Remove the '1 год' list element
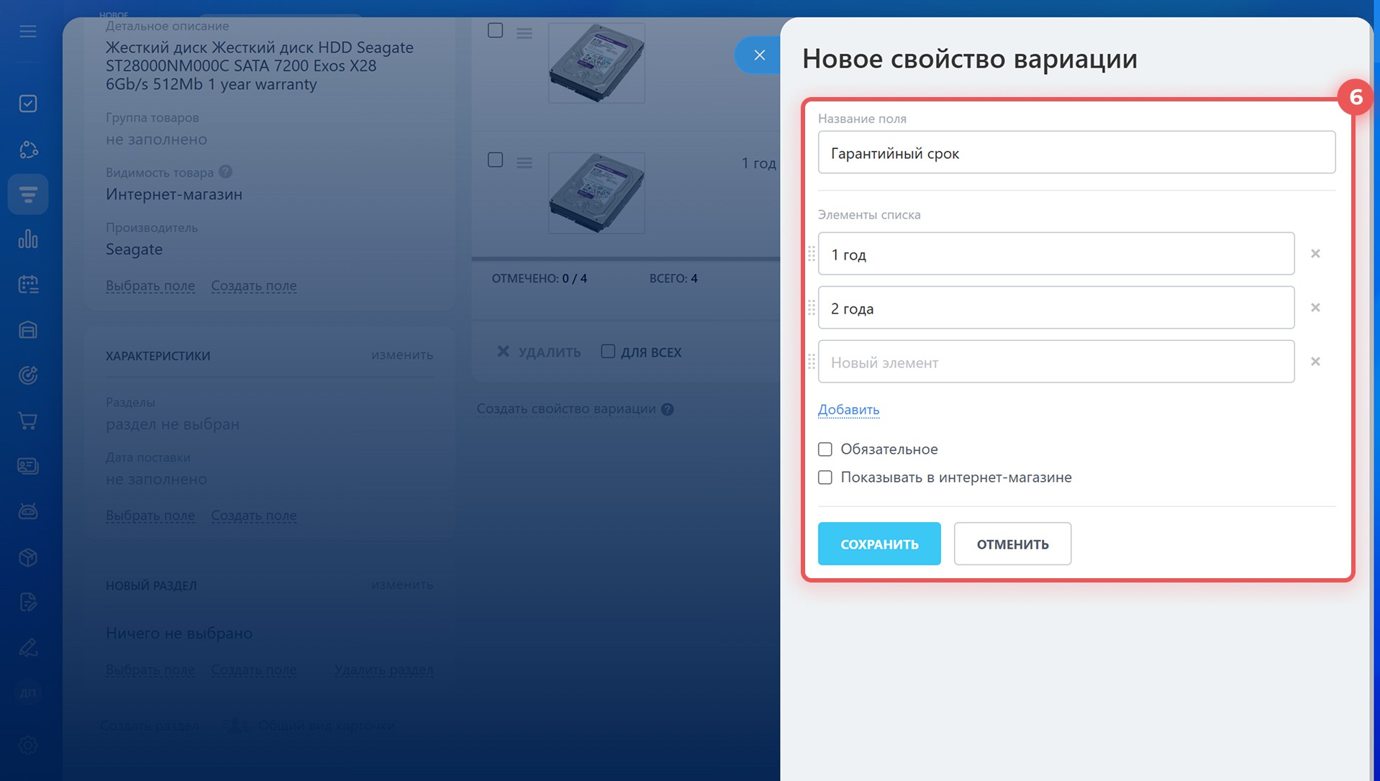The width and height of the screenshot is (1380, 781). (x=1315, y=254)
